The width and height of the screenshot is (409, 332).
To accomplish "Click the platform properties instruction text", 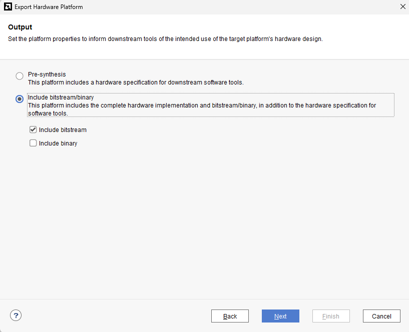I will tap(165, 39).
